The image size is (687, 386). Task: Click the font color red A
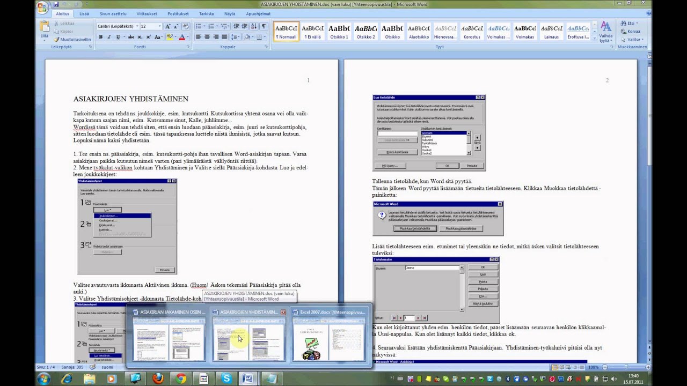(181, 37)
